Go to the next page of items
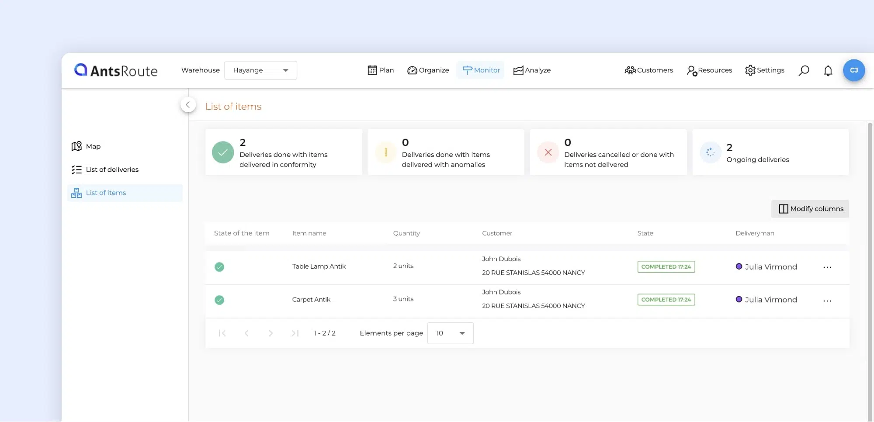Viewport: 874px width, 422px height. click(x=271, y=333)
